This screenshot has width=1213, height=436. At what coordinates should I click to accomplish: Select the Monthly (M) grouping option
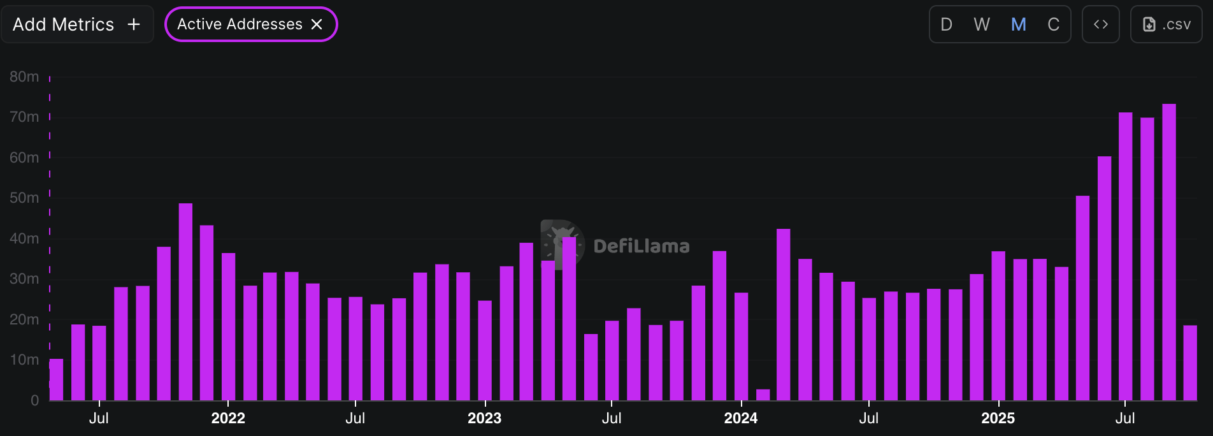click(1018, 24)
